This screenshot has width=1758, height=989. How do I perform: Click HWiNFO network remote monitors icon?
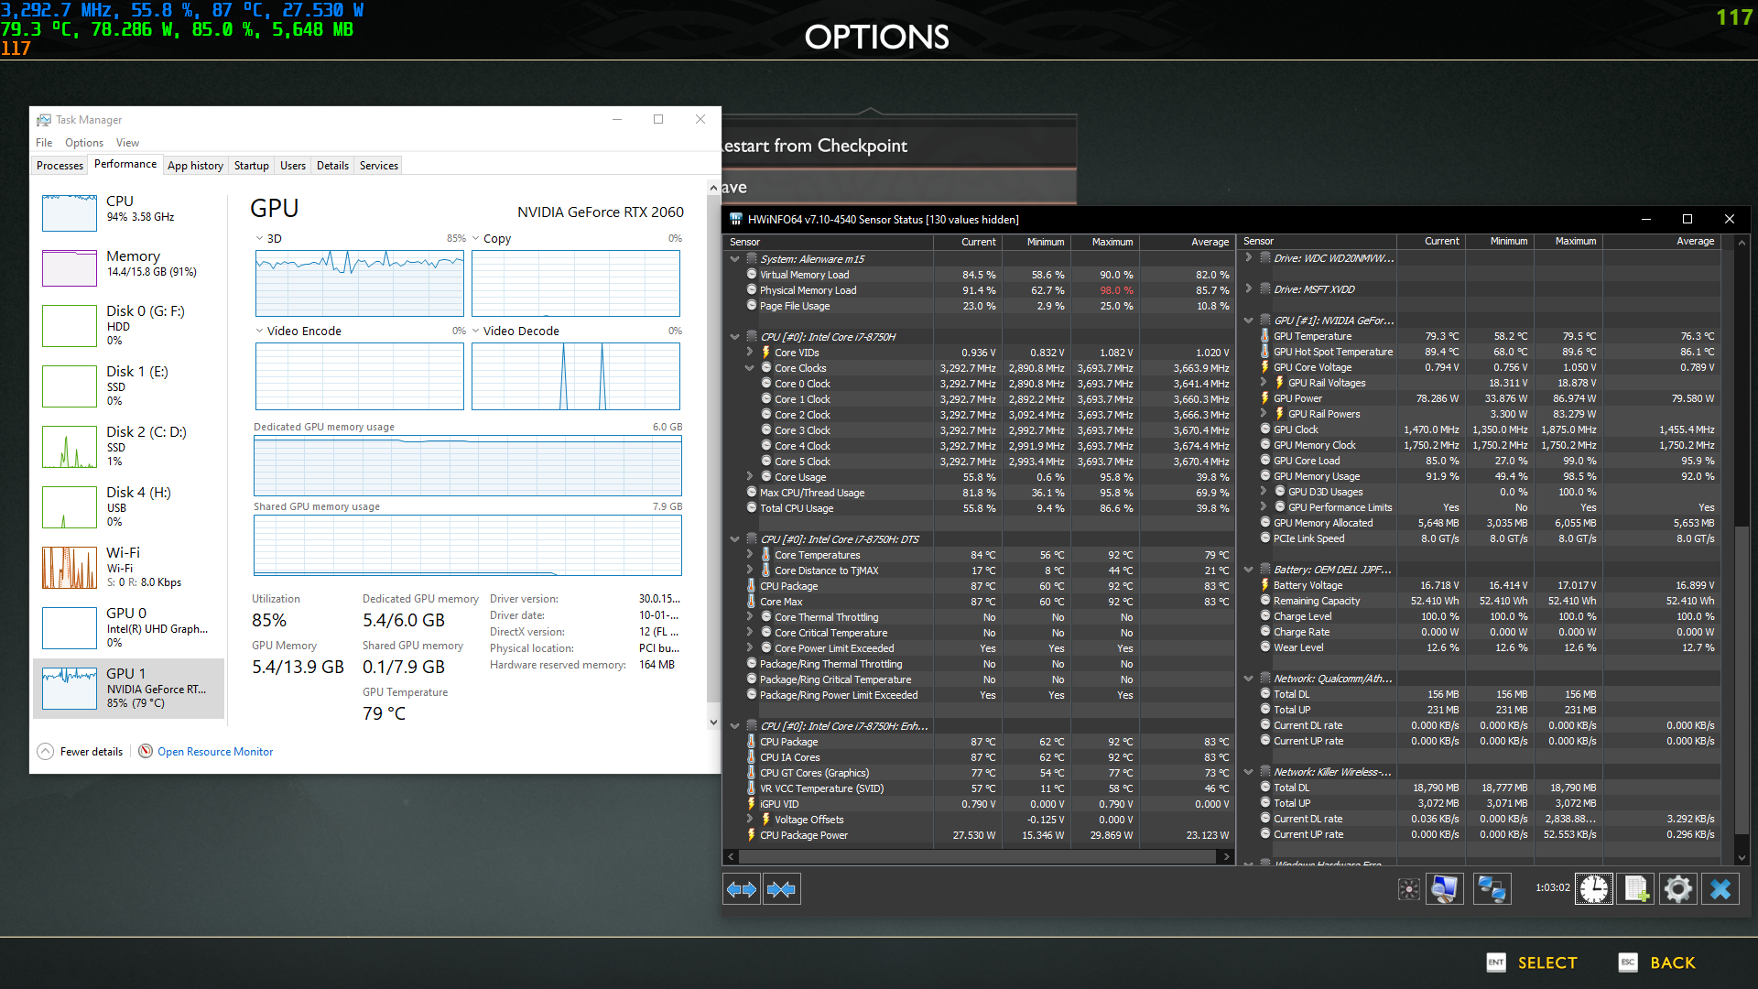1492,889
